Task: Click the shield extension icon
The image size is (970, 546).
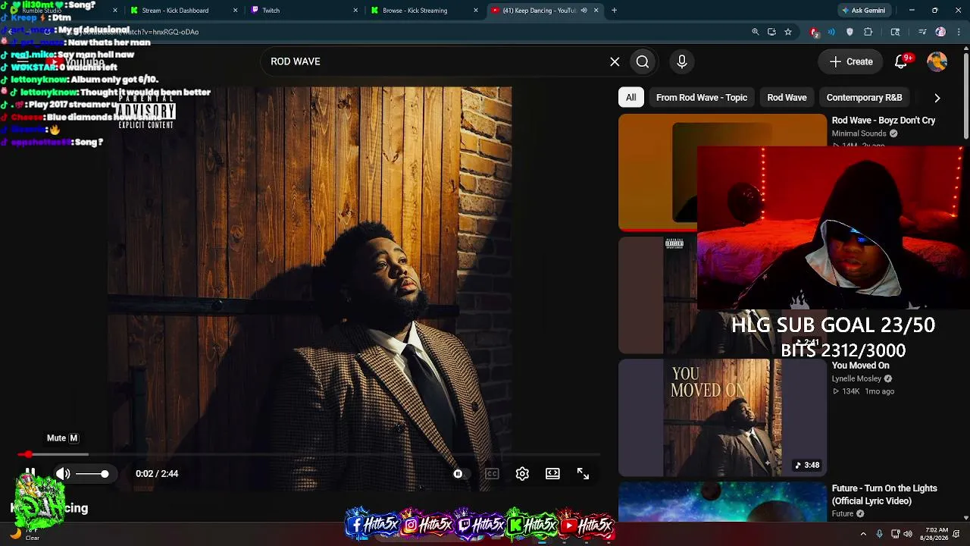Action: pyautogui.click(x=850, y=32)
